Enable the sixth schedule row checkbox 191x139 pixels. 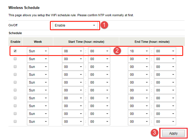15,90
